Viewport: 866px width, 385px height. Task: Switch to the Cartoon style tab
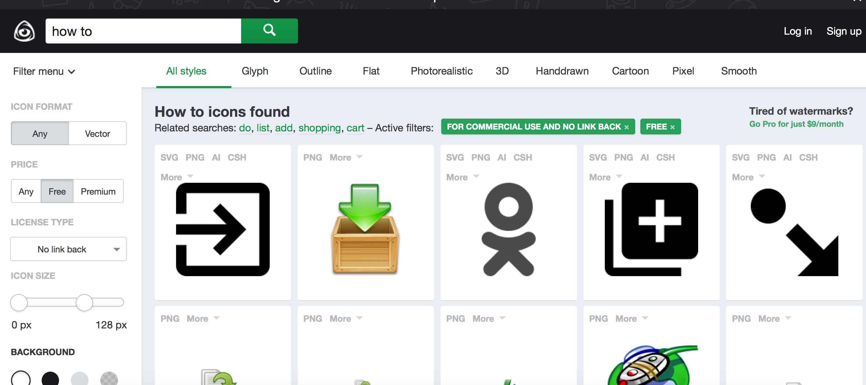point(630,71)
